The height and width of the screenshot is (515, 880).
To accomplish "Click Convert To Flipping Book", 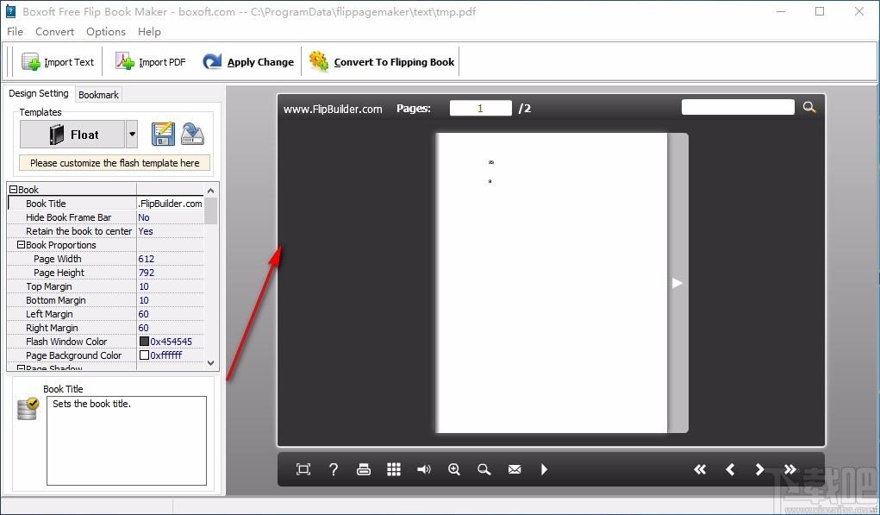I will (x=382, y=62).
